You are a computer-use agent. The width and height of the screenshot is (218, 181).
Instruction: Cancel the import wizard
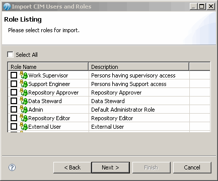click(x=192, y=167)
